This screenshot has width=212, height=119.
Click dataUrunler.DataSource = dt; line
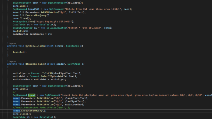coord(32,34)
